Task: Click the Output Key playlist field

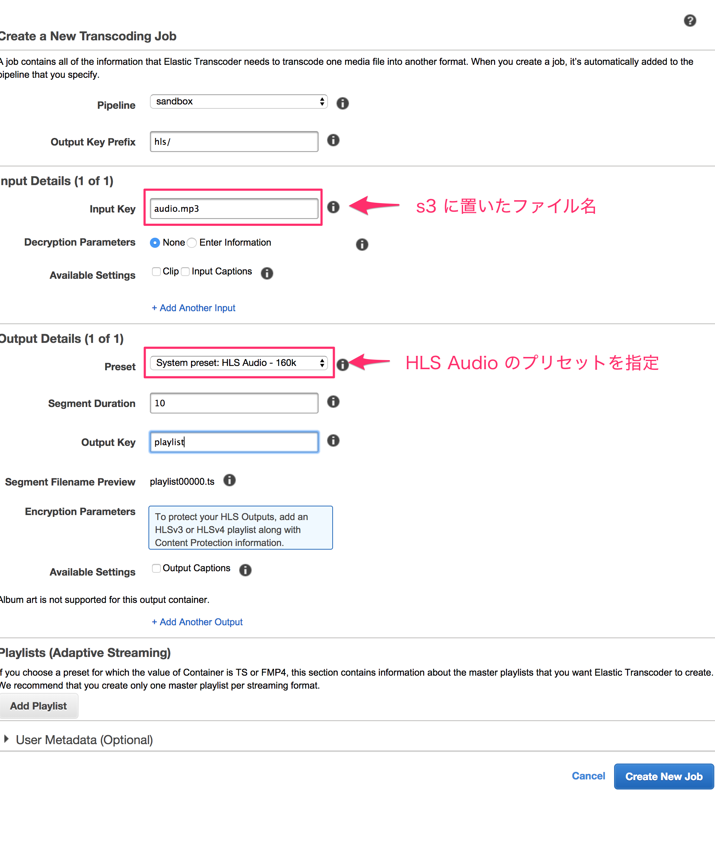Action: coord(234,442)
